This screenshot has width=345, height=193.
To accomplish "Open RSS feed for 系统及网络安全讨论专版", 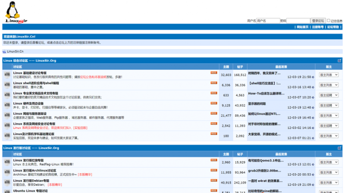I will (213, 124).
